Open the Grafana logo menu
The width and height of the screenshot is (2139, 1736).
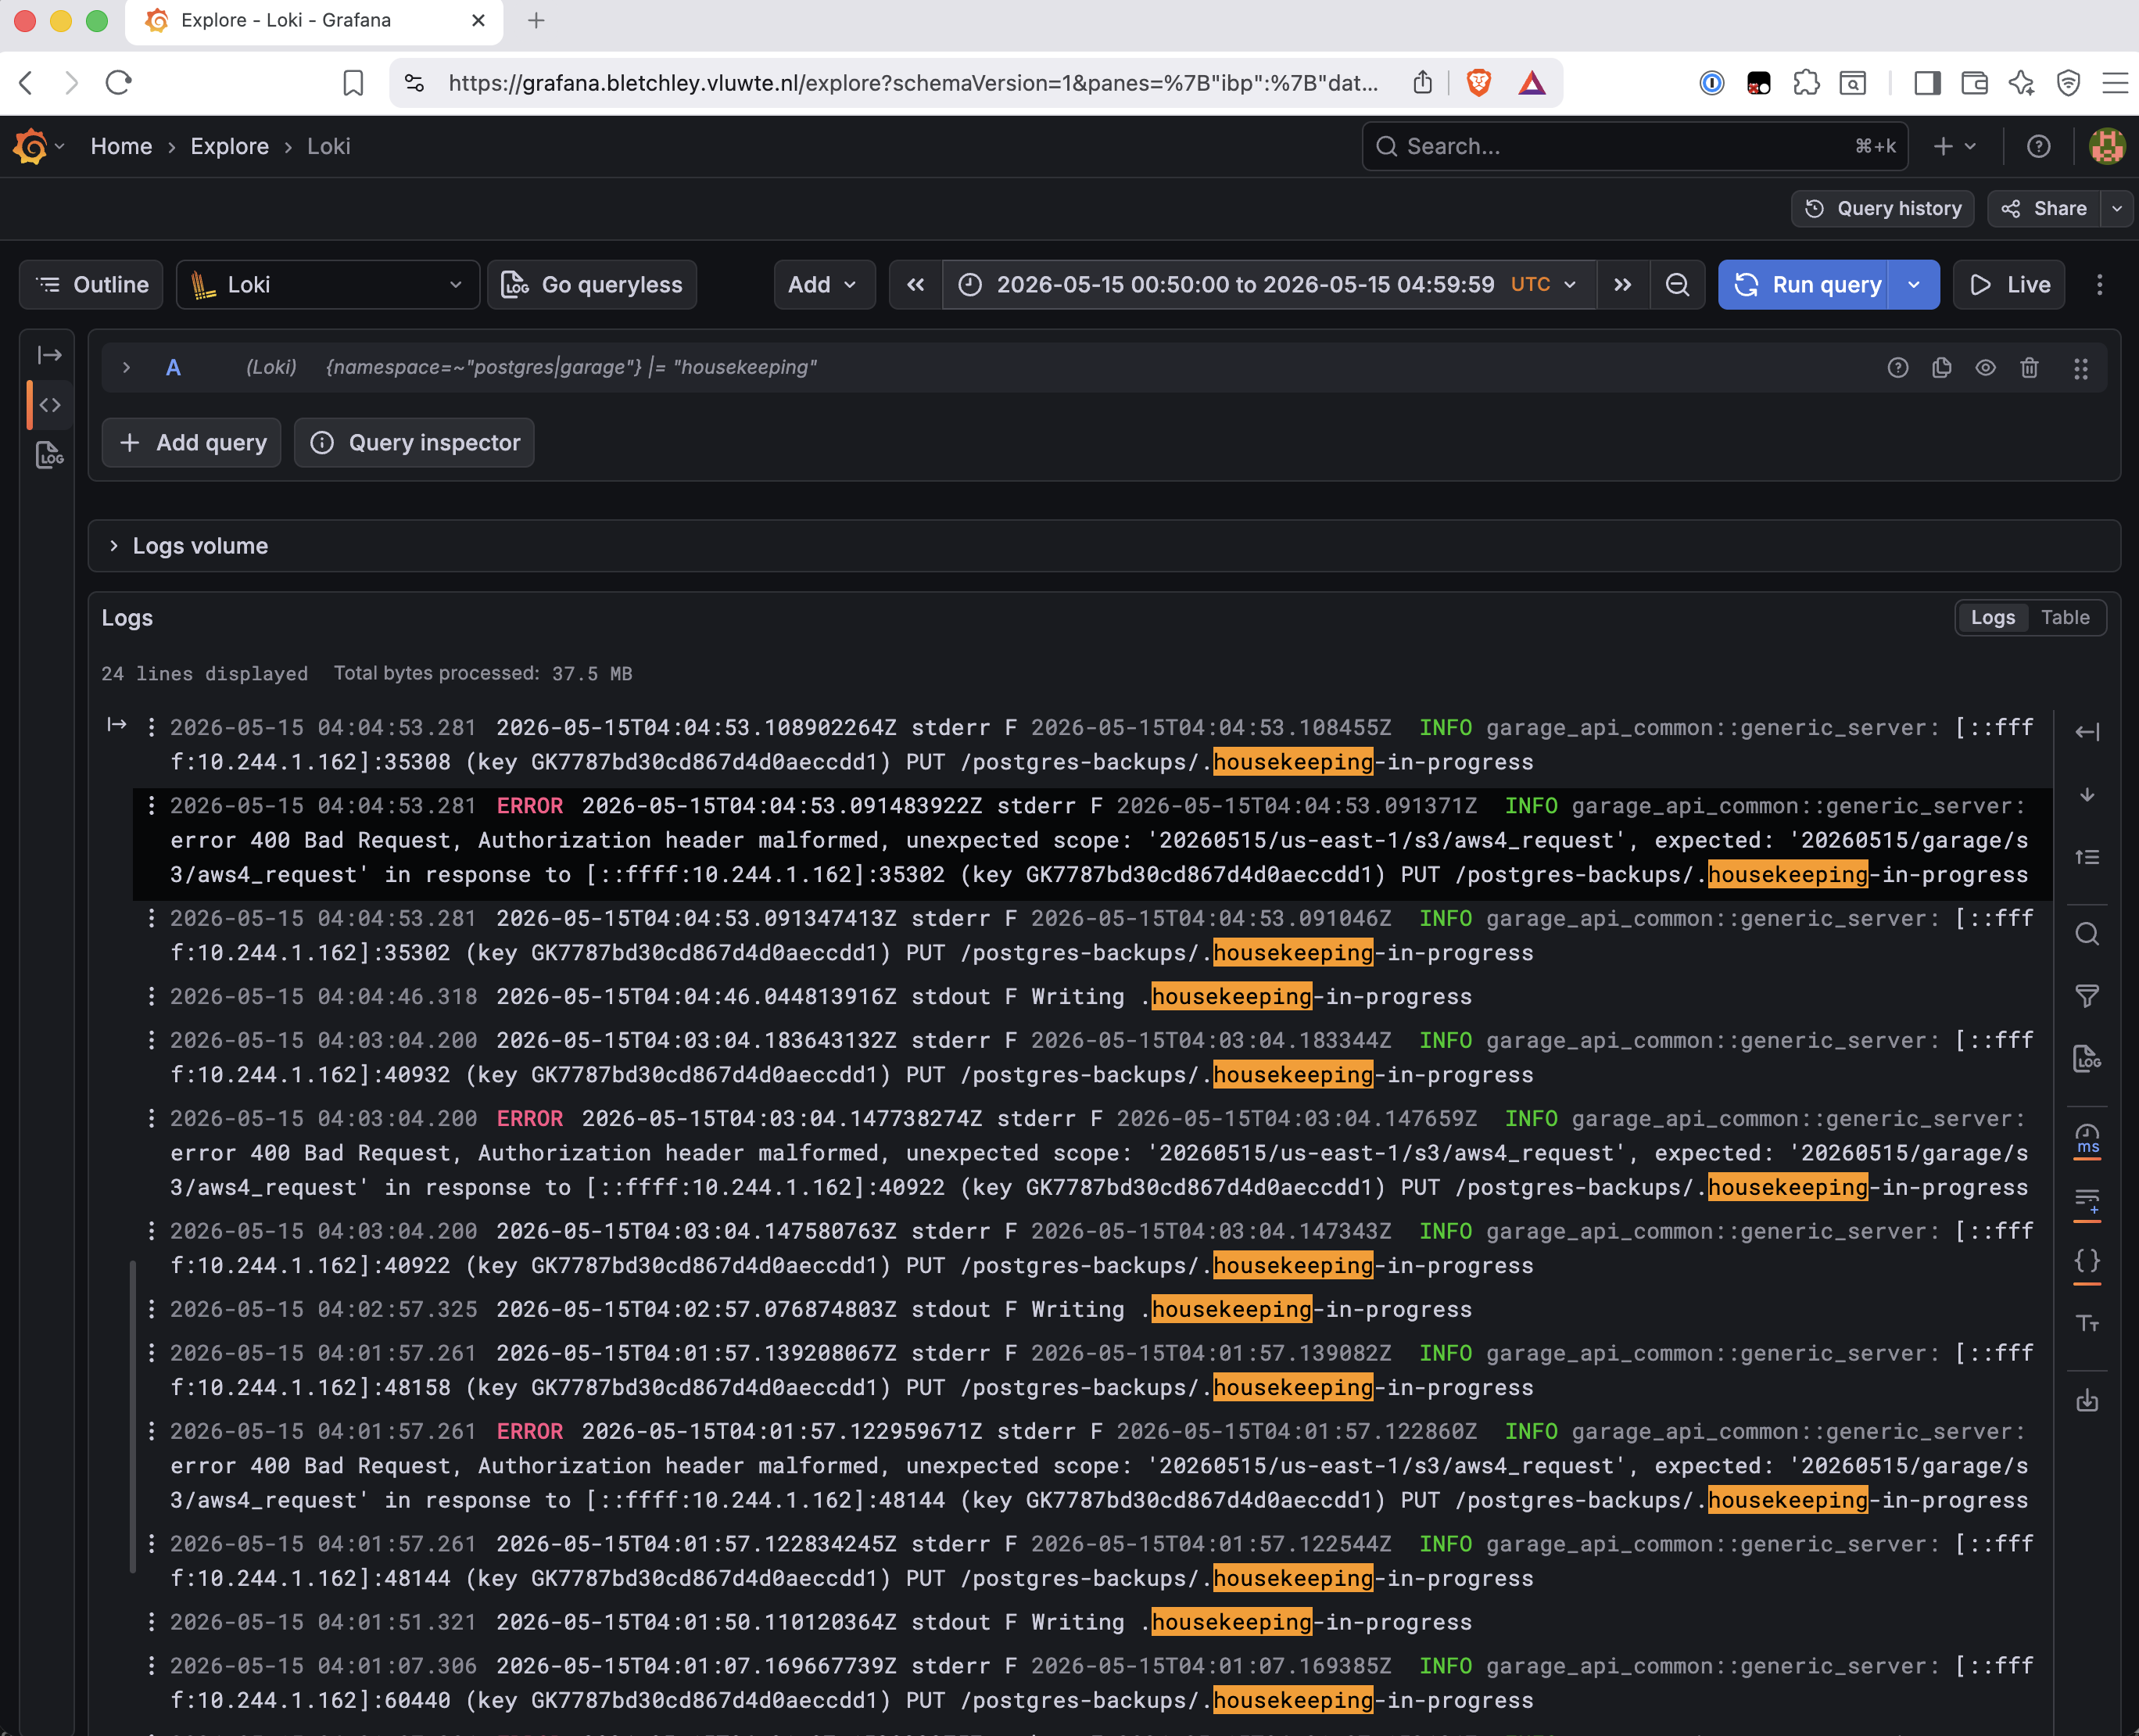38,146
